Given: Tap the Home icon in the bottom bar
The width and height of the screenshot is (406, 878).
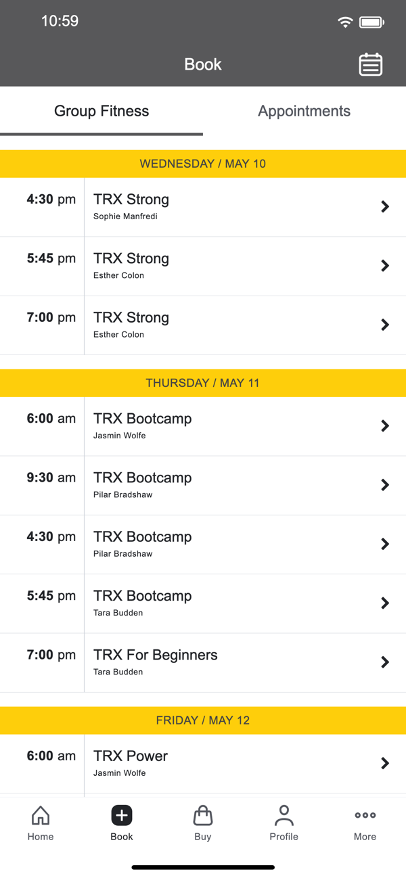Looking at the screenshot, I should (41, 816).
